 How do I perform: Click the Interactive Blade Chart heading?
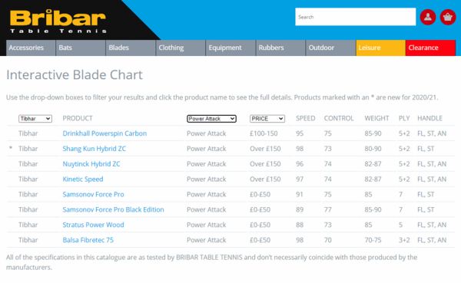pos(75,75)
